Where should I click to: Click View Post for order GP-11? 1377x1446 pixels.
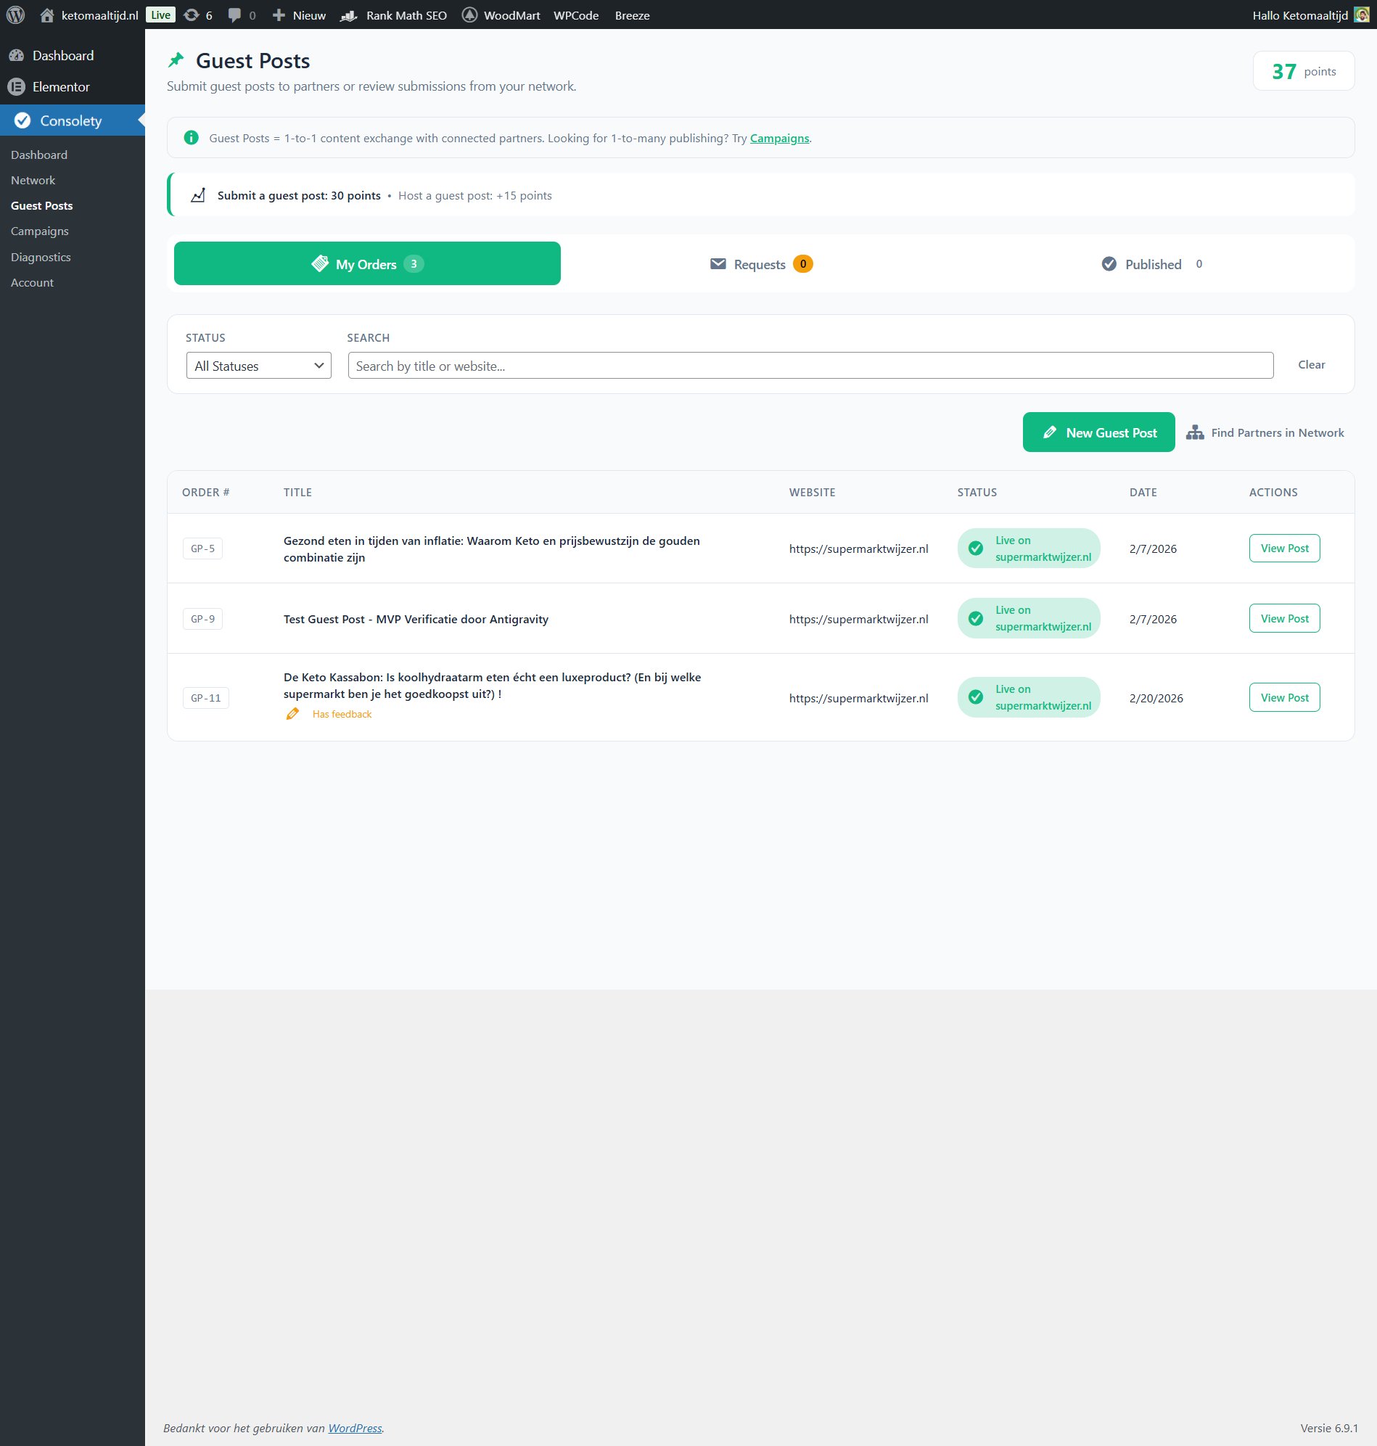pyautogui.click(x=1284, y=697)
